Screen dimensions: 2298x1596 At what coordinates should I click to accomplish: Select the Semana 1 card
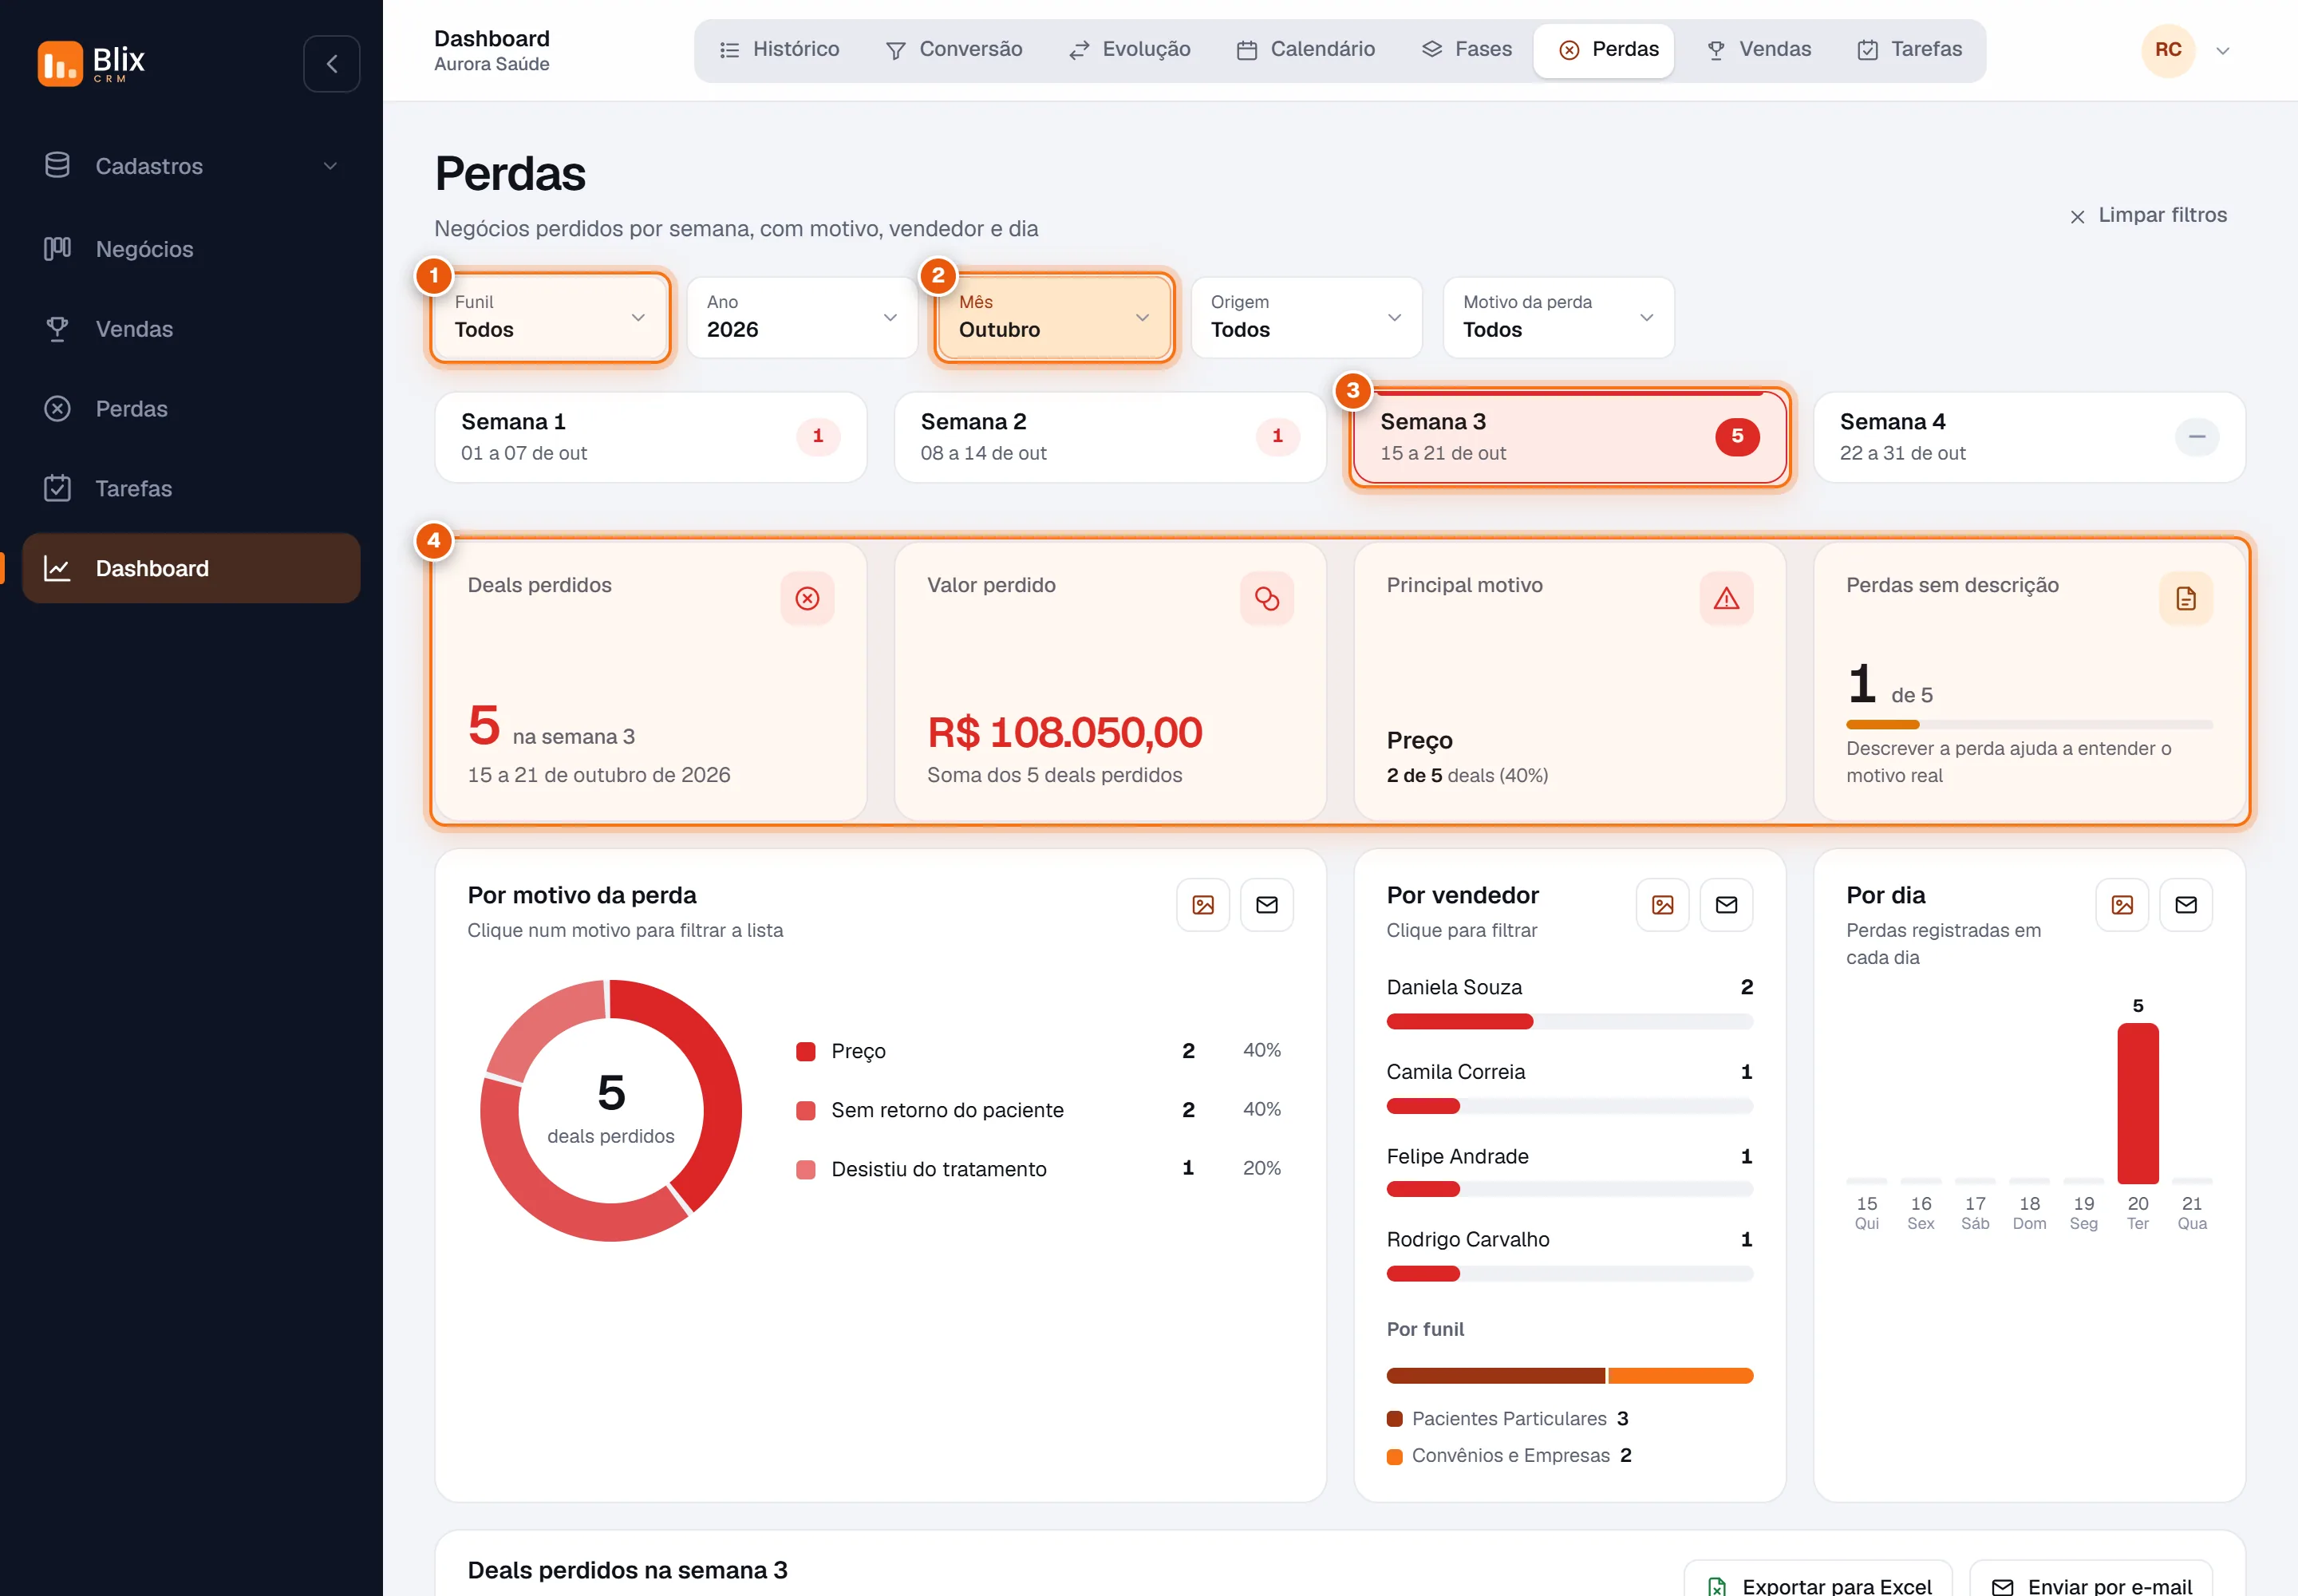[651, 437]
